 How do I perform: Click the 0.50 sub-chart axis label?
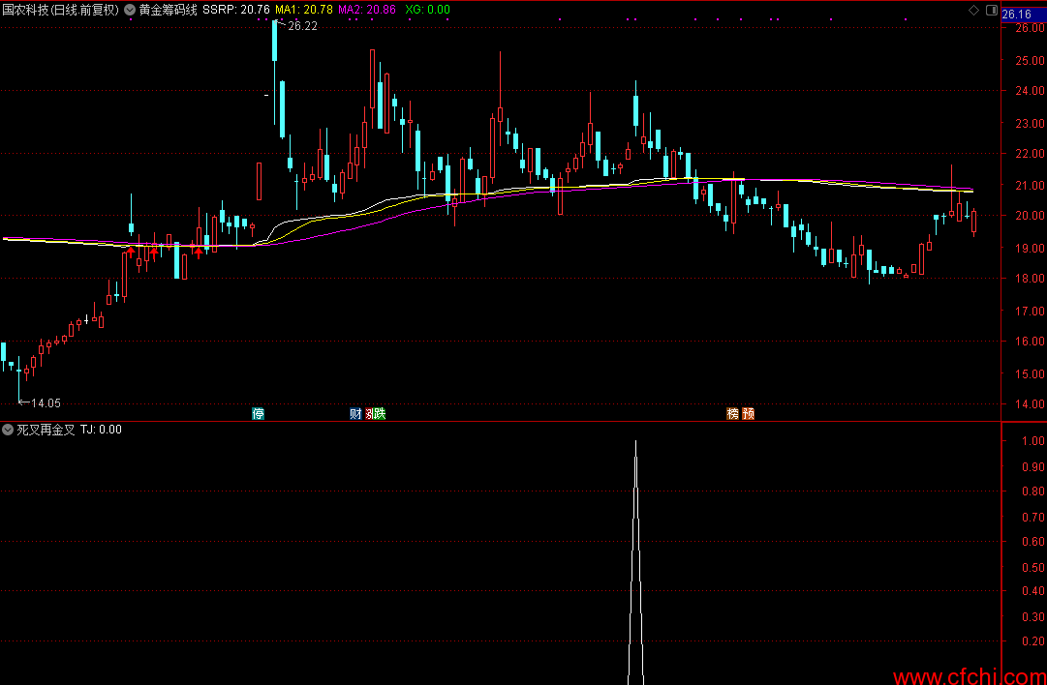click(1033, 568)
